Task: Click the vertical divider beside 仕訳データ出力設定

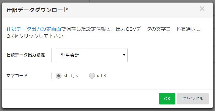Action: (x=51, y=55)
